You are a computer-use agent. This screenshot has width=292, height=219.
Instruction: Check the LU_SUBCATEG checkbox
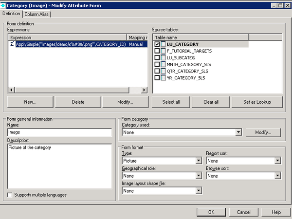pos(157,57)
